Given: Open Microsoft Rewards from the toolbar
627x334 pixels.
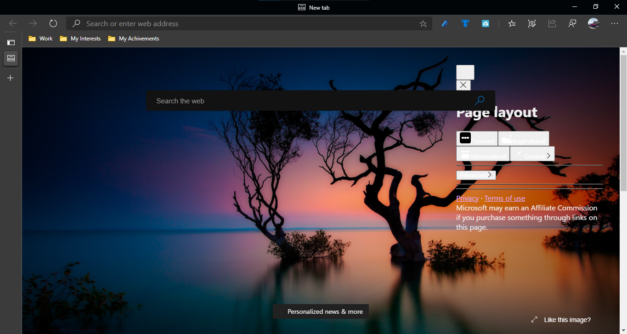Looking at the screenshot, I should point(465,23).
